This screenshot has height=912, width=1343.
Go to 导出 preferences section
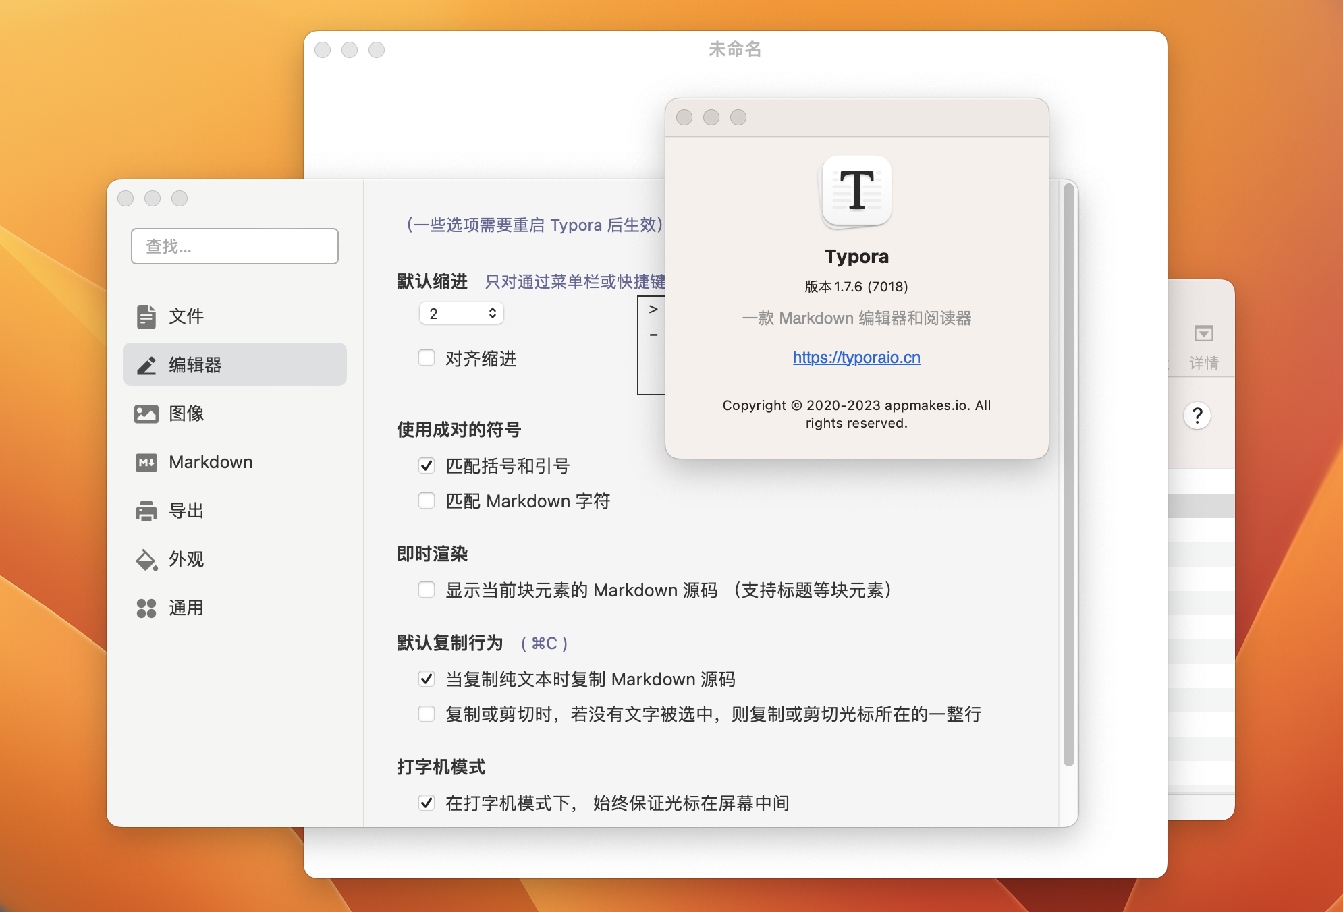[x=235, y=511]
